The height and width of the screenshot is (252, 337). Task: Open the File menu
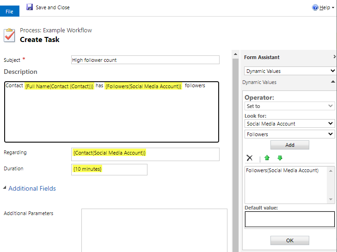9,11
